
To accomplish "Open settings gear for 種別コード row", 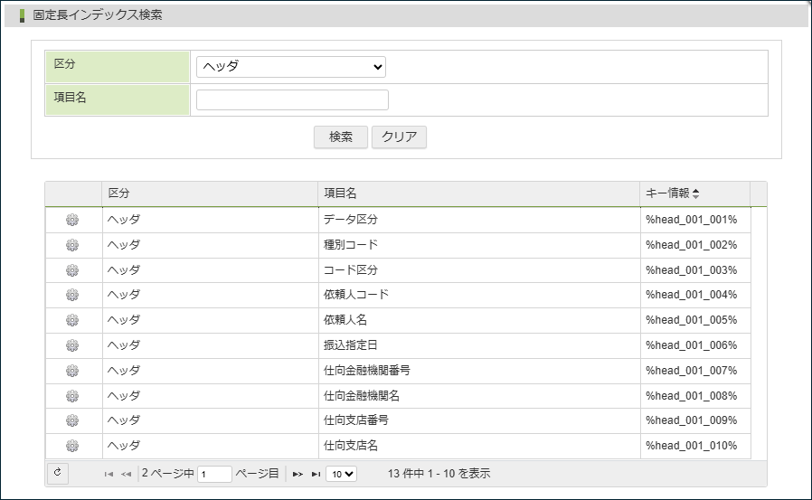I will coord(72,245).
